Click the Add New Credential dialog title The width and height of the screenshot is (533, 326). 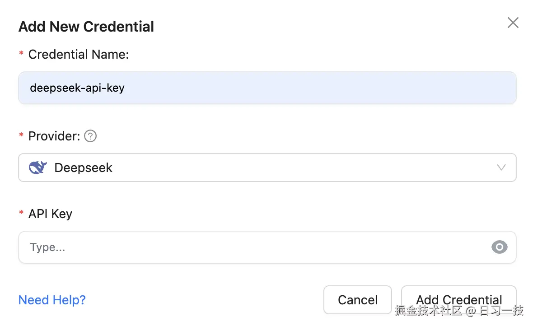tap(86, 27)
